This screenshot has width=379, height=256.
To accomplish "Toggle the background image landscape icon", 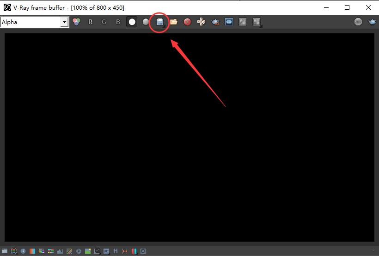I will pos(88,251).
